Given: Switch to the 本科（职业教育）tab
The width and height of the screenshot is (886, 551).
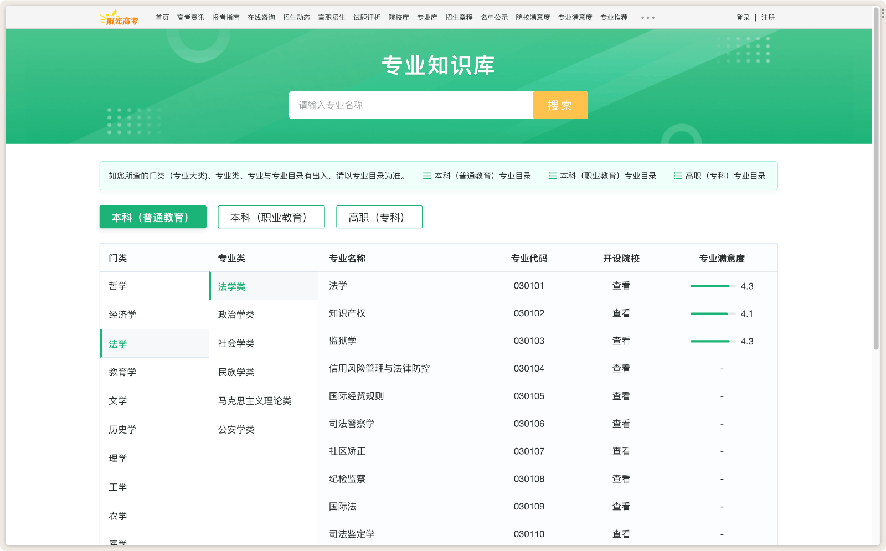Looking at the screenshot, I should point(271,217).
